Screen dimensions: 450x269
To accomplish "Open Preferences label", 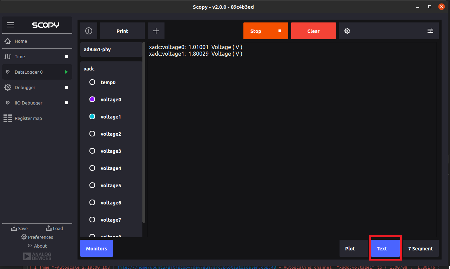I will (x=40, y=237).
